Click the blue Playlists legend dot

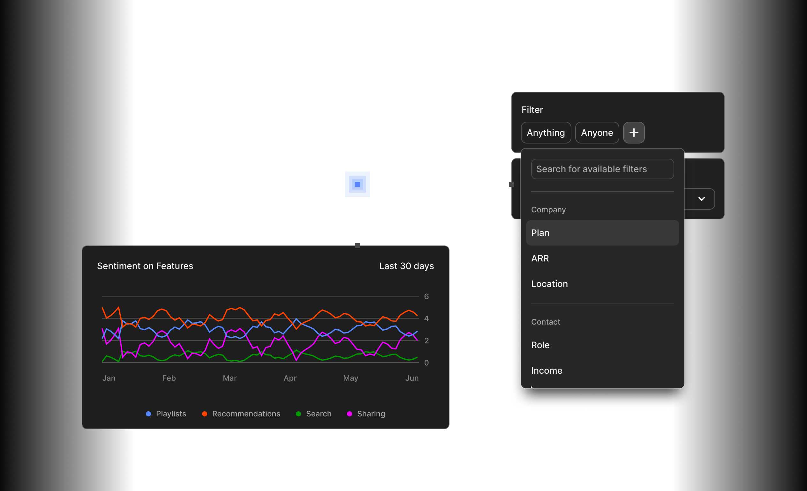(x=148, y=414)
